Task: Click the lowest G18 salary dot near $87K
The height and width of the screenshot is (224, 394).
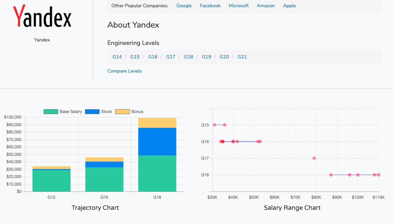Action: (x=331, y=175)
